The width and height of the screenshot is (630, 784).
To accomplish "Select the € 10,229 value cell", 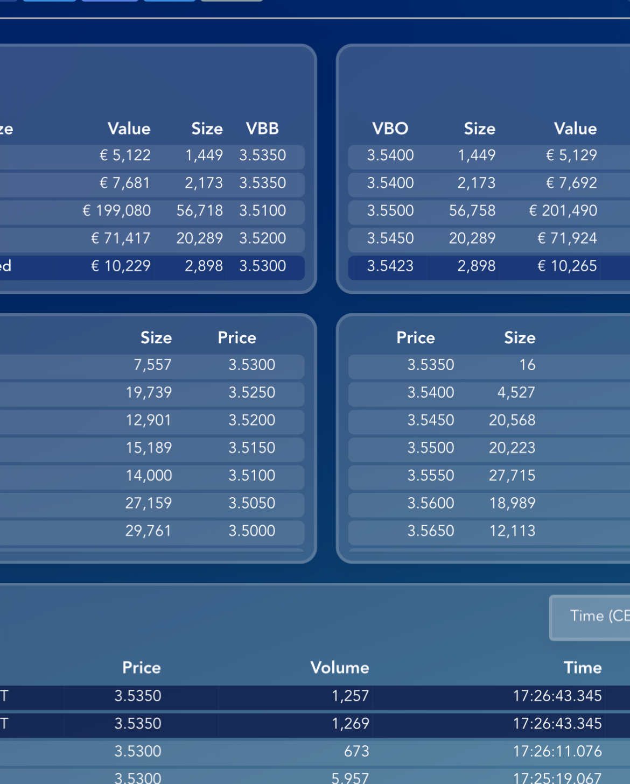I will [x=121, y=266].
